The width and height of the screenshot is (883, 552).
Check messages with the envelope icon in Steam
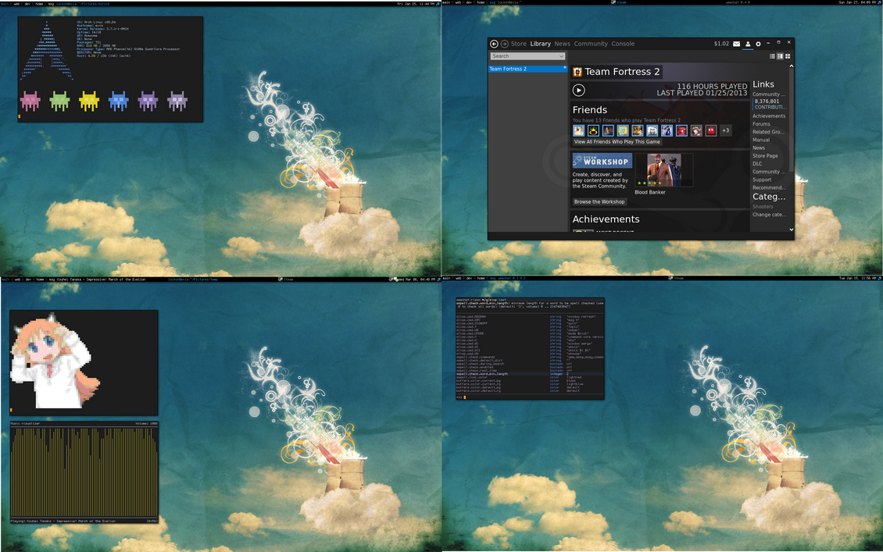click(736, 44)
